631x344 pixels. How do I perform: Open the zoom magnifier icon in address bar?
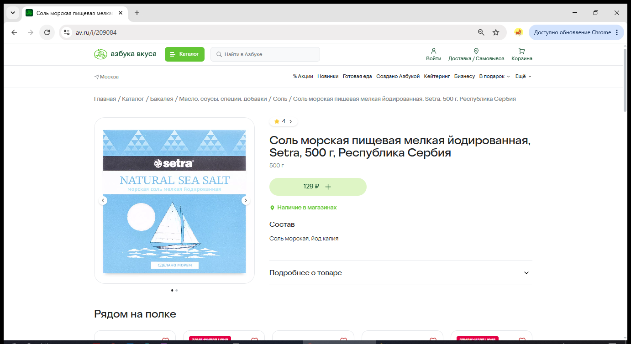[481, 32]
